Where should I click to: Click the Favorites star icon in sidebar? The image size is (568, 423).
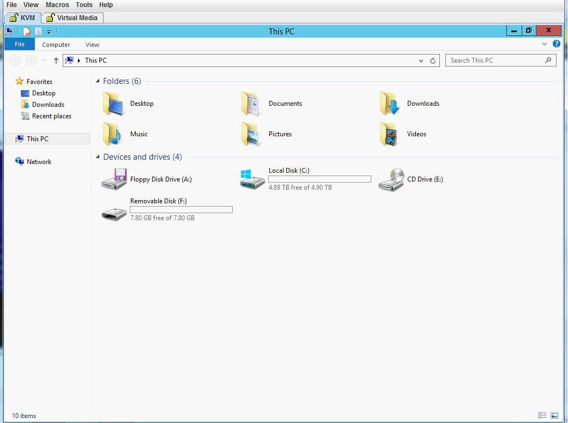[20, 81]
